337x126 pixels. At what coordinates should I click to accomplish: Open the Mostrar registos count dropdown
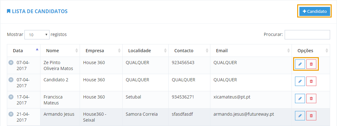37,35
